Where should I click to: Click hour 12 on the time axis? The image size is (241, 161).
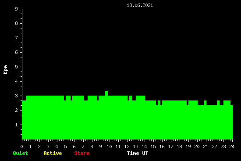click(127, 147)
